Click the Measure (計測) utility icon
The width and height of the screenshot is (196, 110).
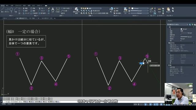click(x=159, y=10)
